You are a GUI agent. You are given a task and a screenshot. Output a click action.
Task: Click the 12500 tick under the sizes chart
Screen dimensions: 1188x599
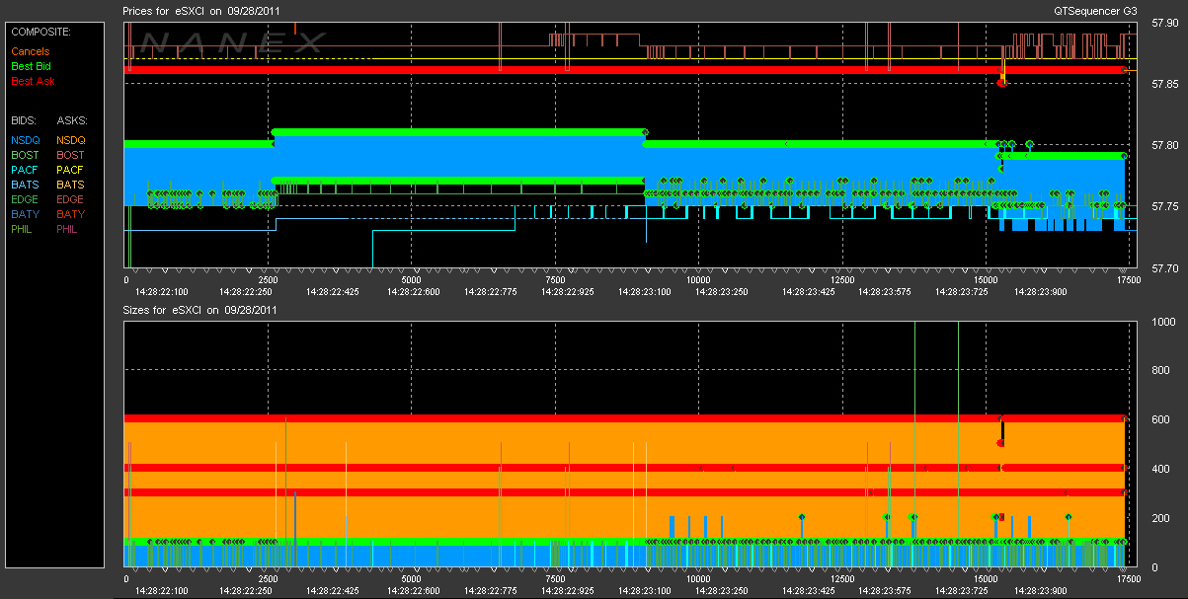pos(840,579)
